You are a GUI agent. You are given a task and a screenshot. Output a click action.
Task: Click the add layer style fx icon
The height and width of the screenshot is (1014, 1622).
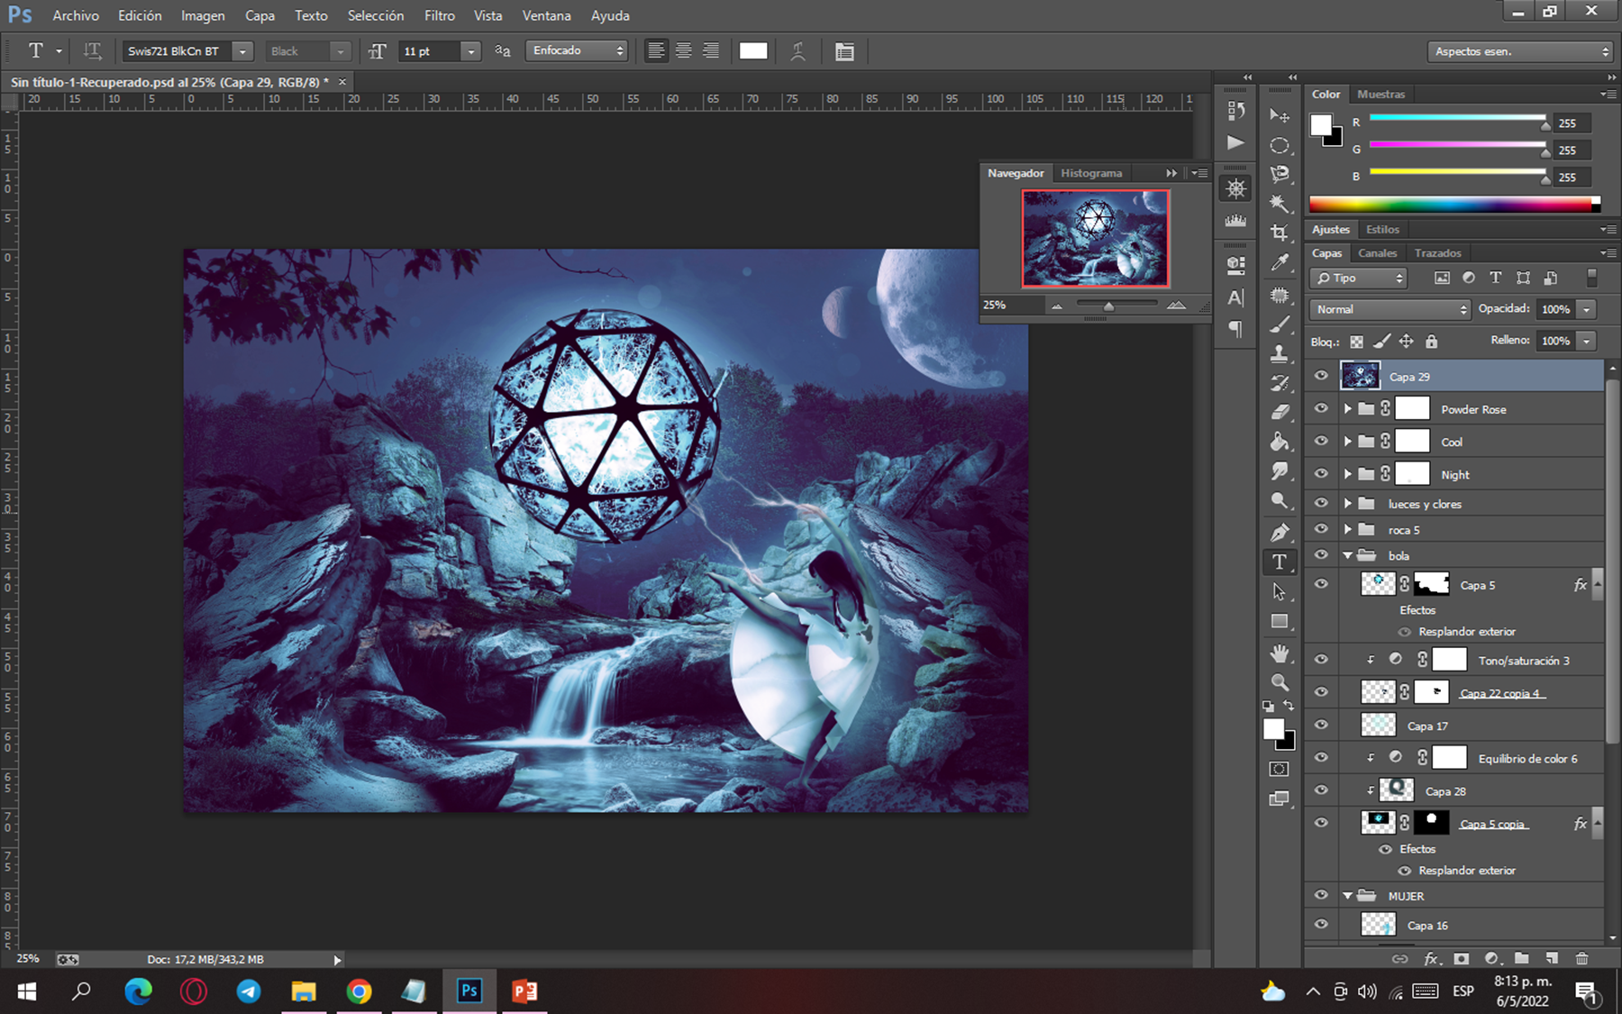(1431, 958)
